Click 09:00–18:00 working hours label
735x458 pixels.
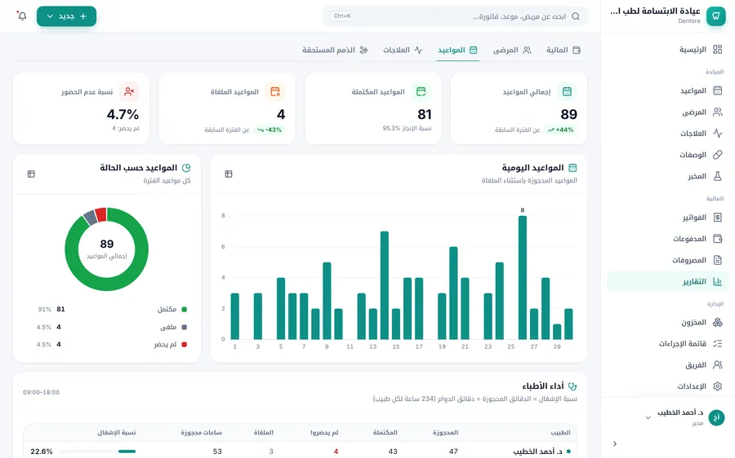tap(42, 392)
